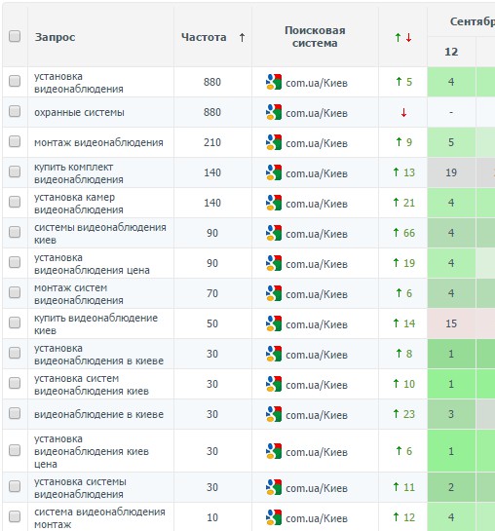Click Google icon beside монтаж видеонаблюдения
The width and height of the screenshot is (495, 531).
tap(274, 142)
